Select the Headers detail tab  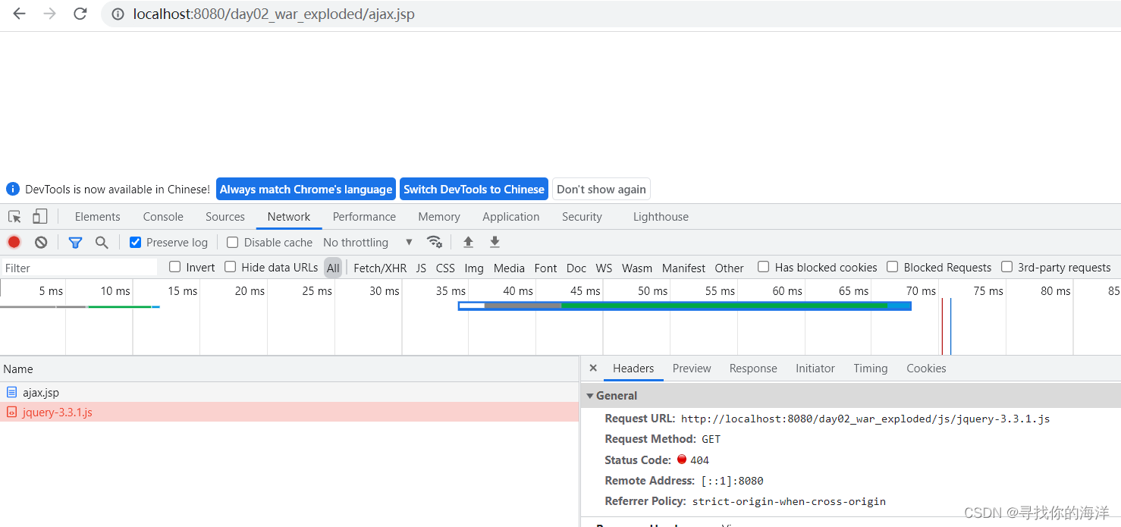pyautogui.click(x=633, y=369)
